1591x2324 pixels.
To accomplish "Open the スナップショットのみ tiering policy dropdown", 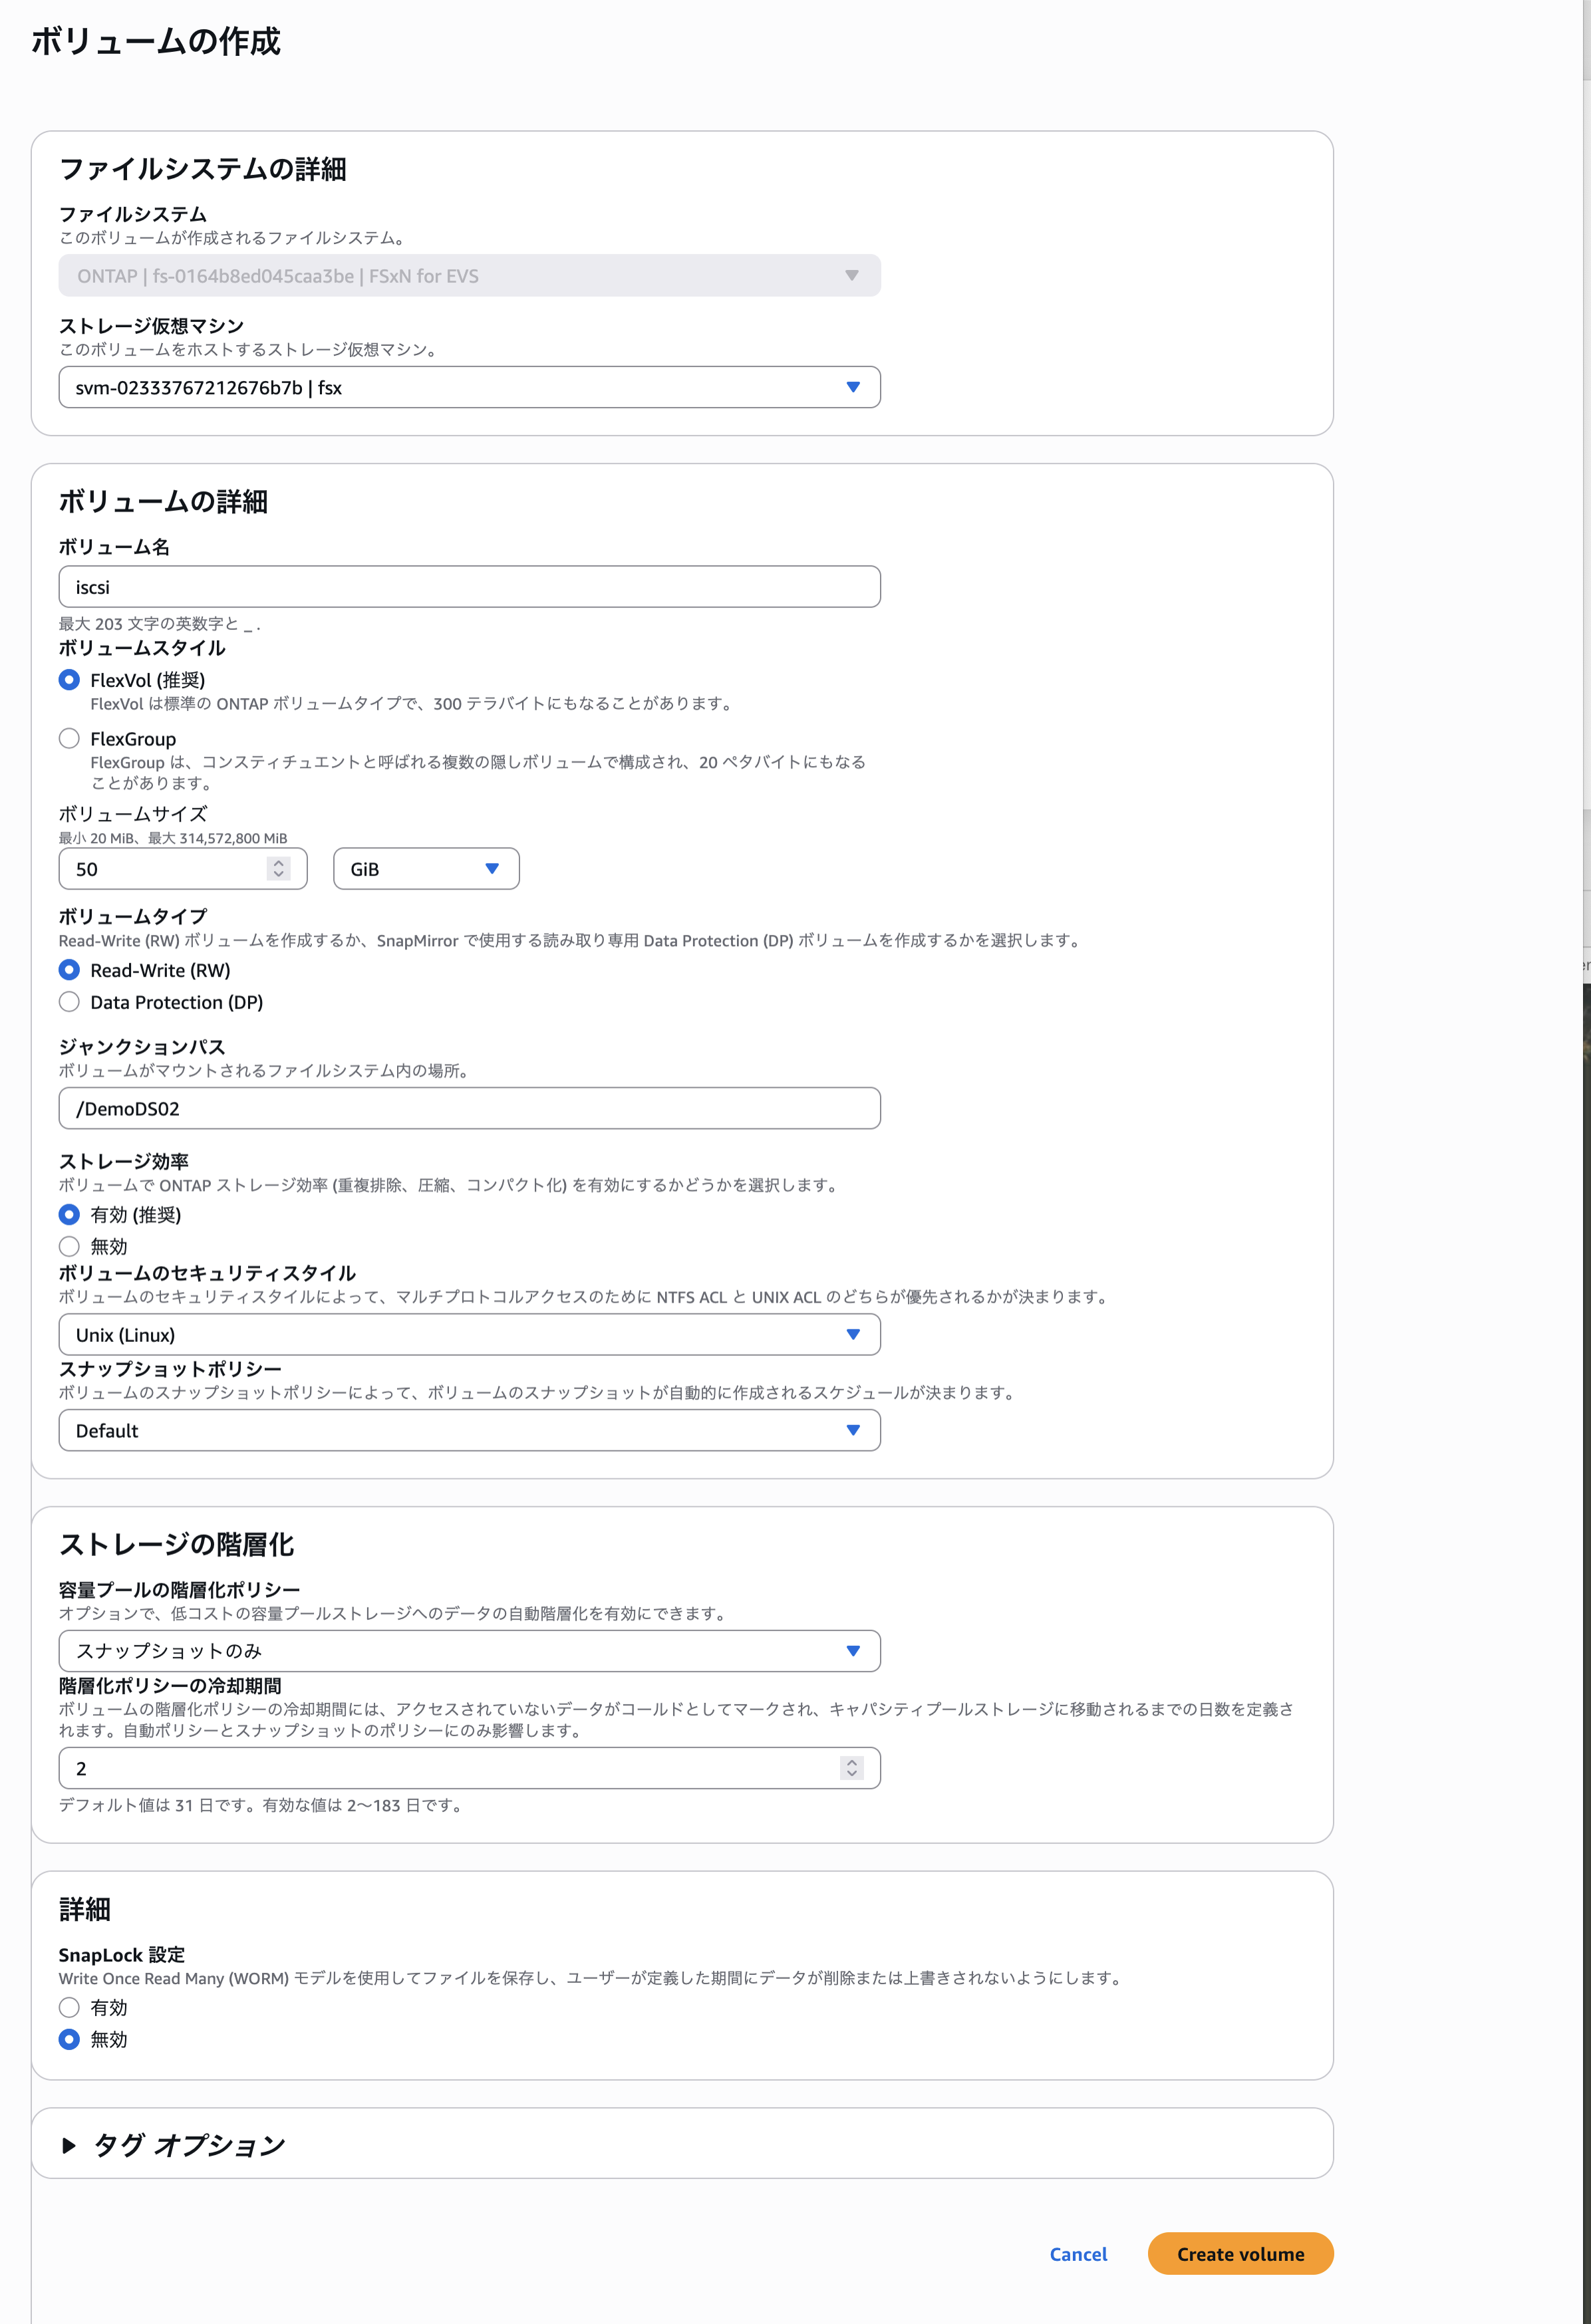I will pos(469,1651).
